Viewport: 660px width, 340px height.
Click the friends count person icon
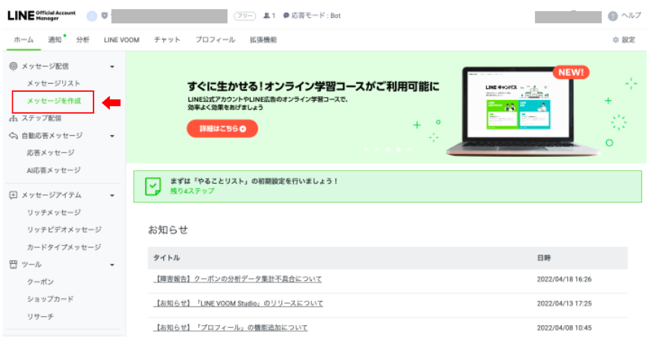(x=266, y=16)
